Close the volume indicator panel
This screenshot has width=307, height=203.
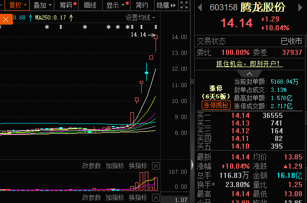pyautogui.click(x=156, y=166)
